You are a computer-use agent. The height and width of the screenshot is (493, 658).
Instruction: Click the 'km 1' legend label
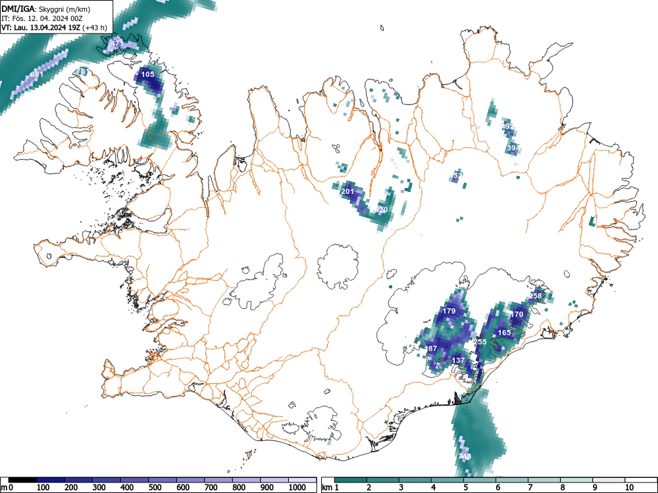[x=331, y=488]
